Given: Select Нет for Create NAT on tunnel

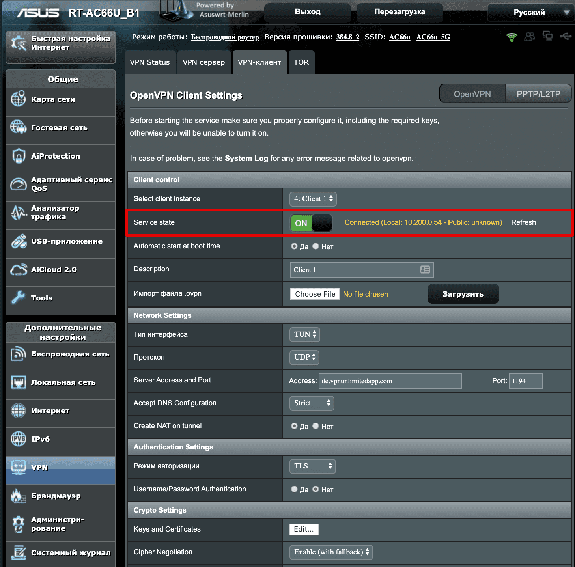Looking at the screenshot, I should 316,426.
